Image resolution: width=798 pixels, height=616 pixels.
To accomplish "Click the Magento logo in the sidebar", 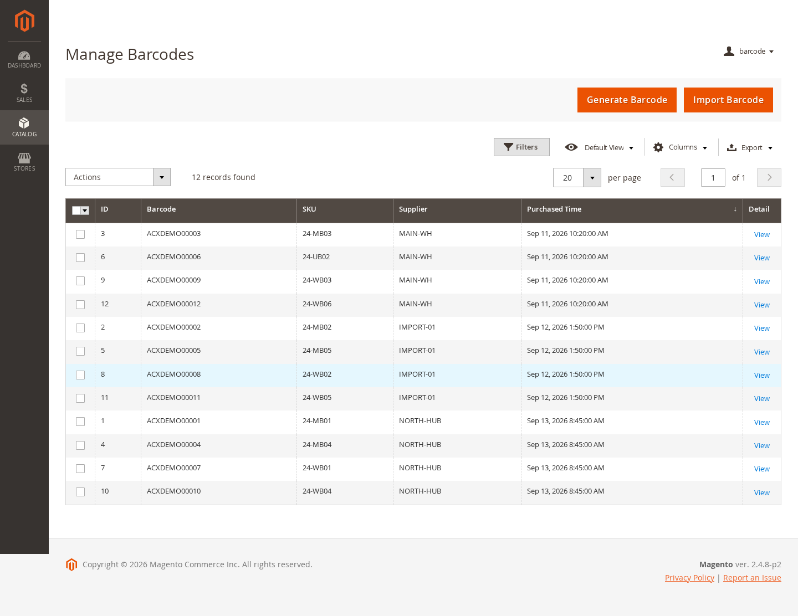I will point(24,21).
